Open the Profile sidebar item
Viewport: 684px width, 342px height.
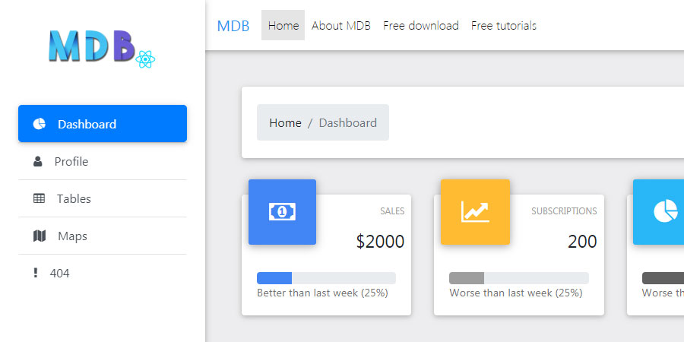(103, 161)
